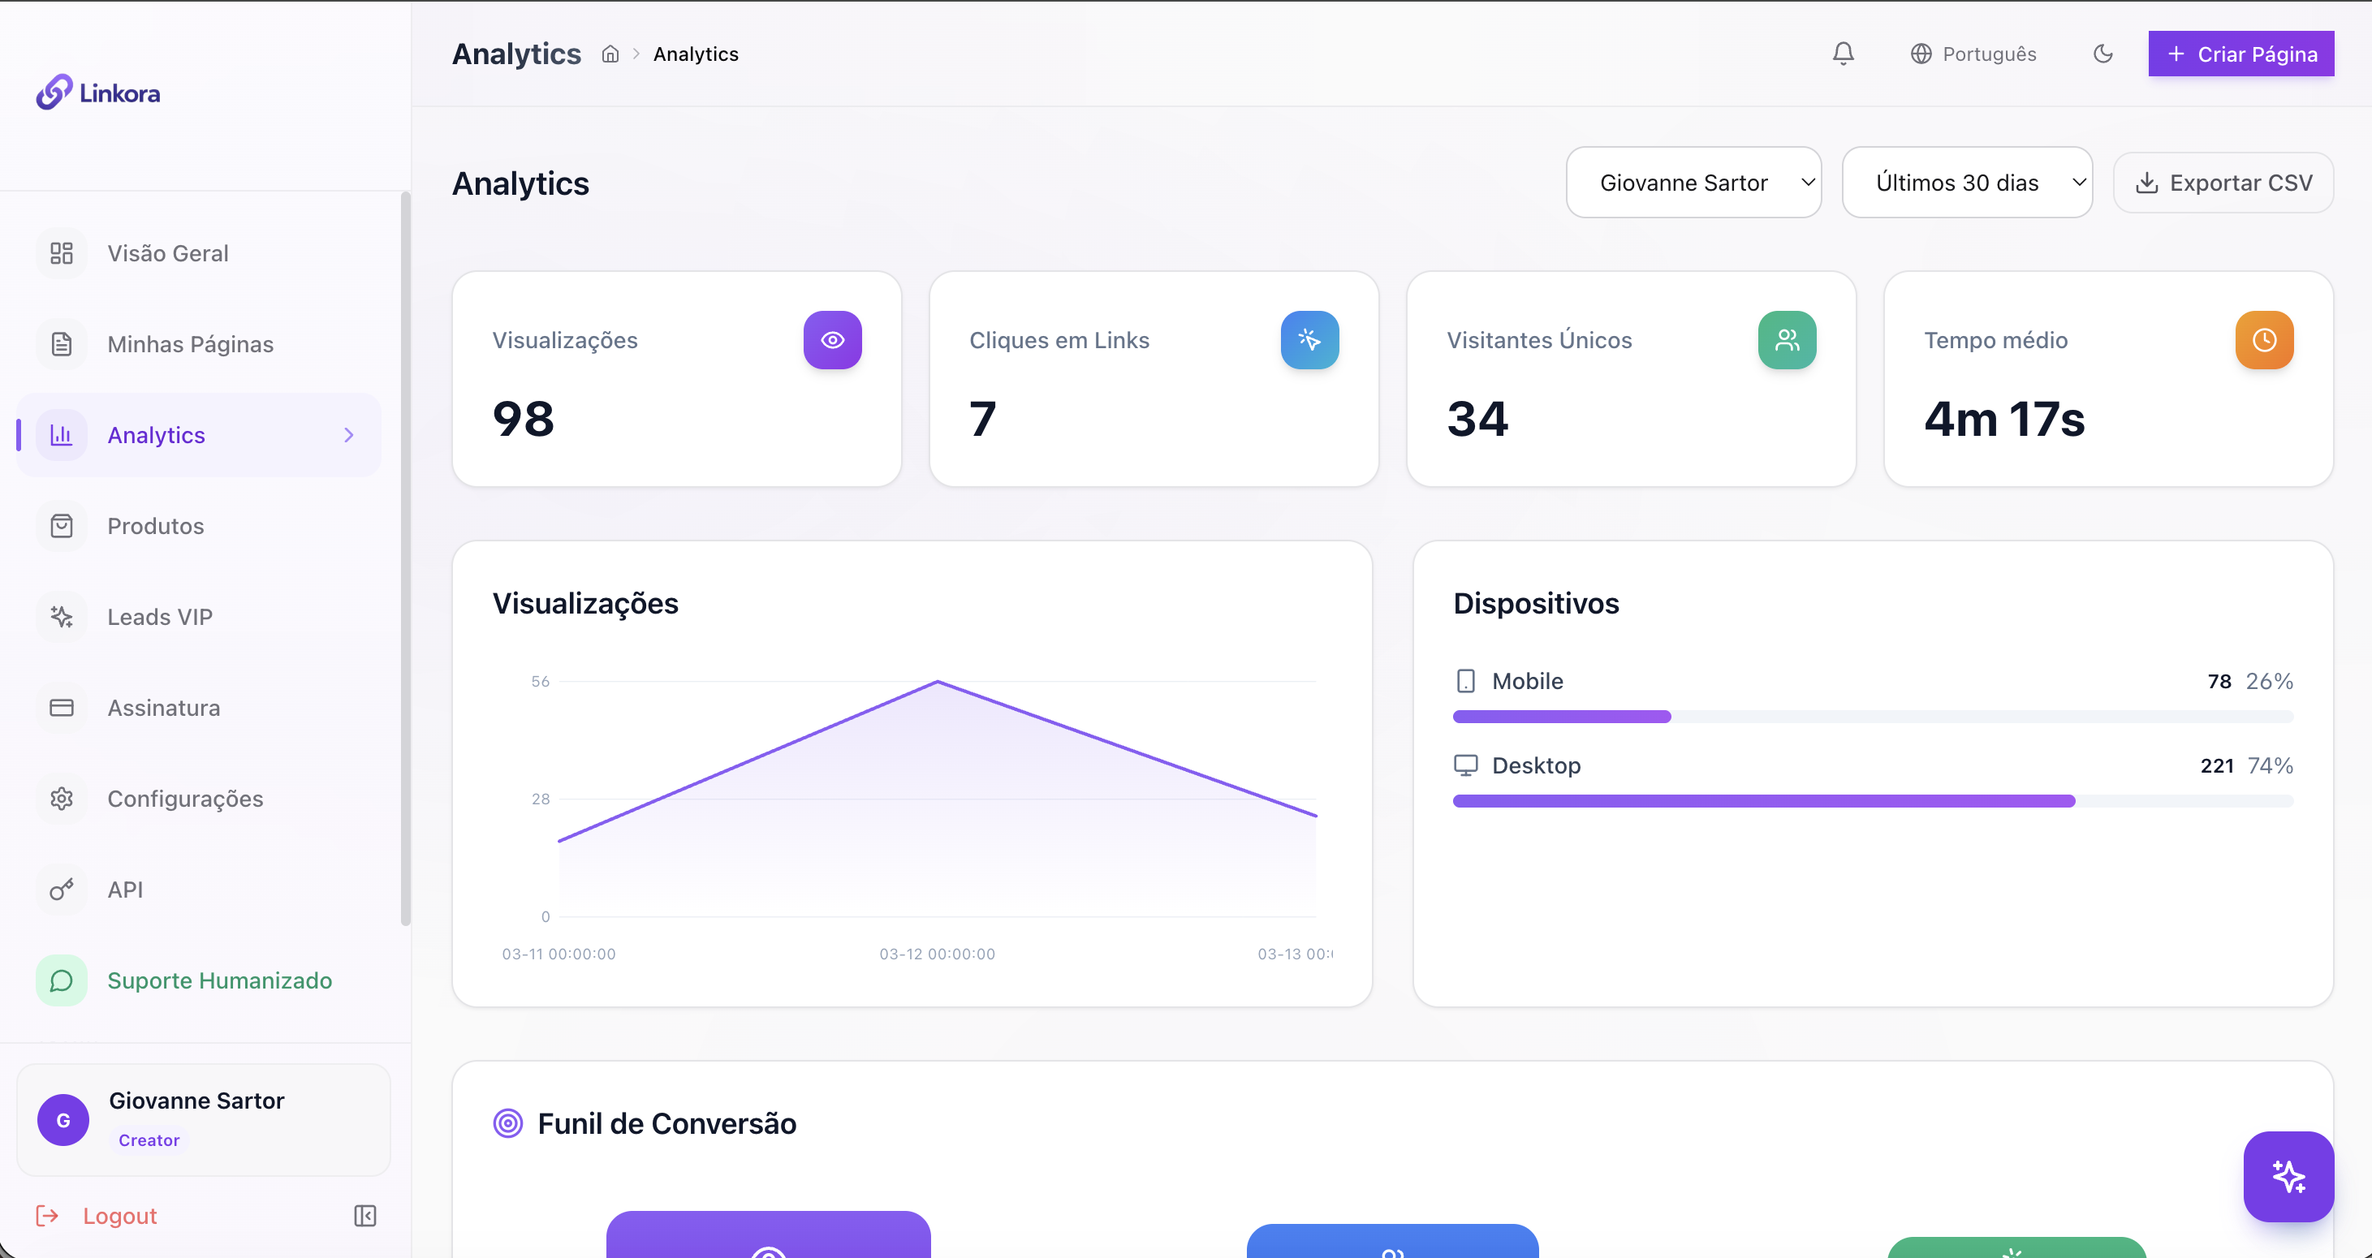The image size is (2372, 1258).
Task: Click the Tempo médio clock icon
Action: click(x=2264, y=340)
